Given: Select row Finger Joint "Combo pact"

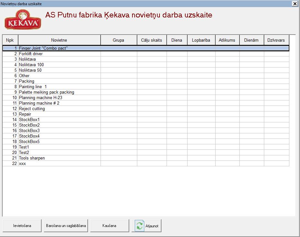Looking at the screenshot, I should tap(146, 48).
